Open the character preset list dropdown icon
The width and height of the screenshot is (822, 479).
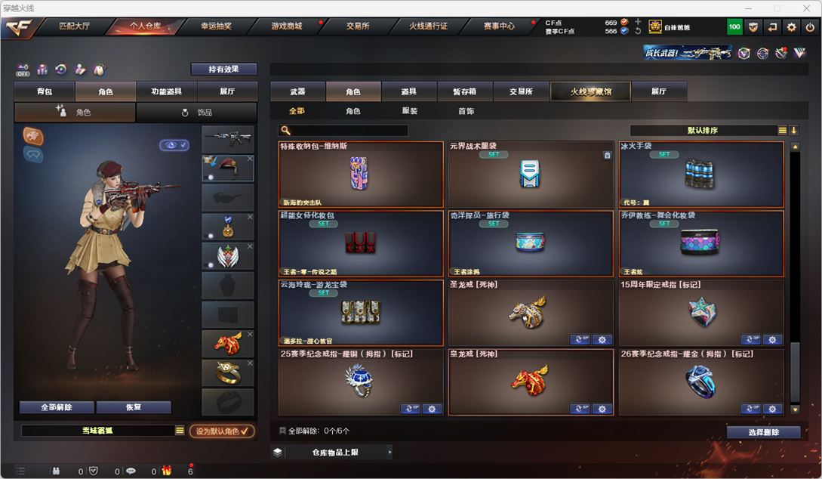[x=180, y=431]
